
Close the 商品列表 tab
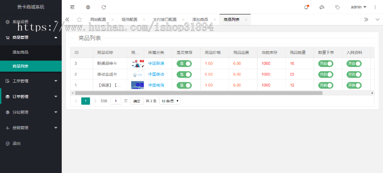click(246, 20)
